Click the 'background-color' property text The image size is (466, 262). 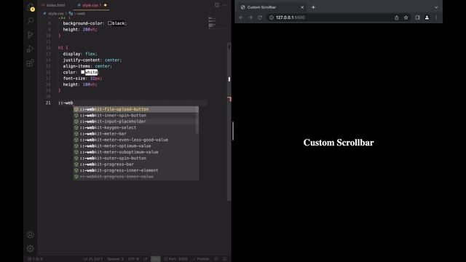pyautogui.click(x=84, y=23)
